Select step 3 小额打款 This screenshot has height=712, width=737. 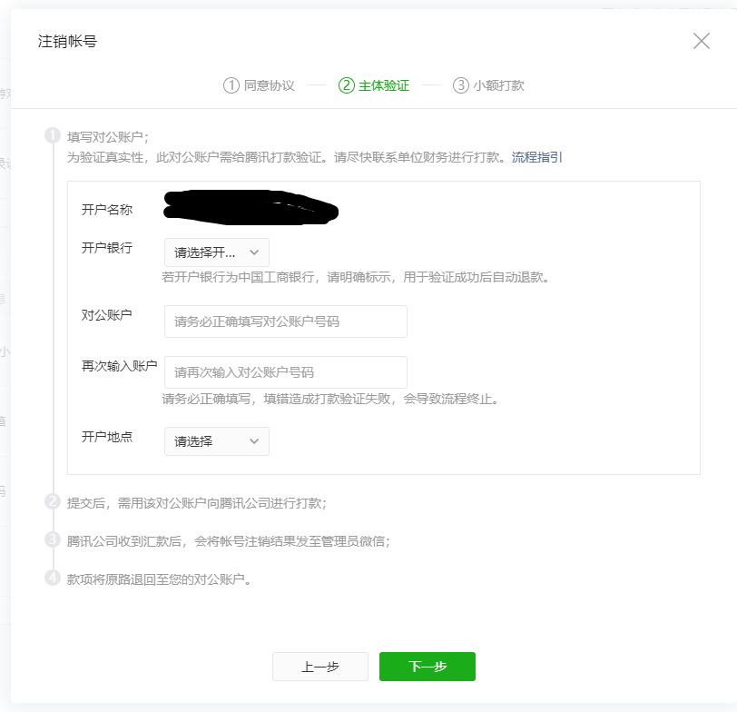tap(489, 85)
